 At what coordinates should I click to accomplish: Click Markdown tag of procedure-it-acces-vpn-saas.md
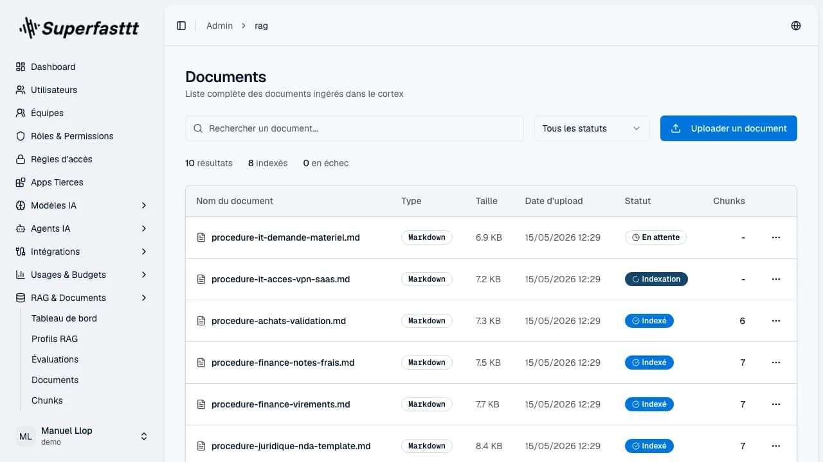click(x=427, y=279)
